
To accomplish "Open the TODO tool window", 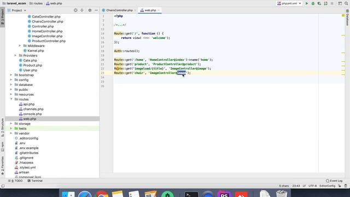I will click(x=15, y=181).
